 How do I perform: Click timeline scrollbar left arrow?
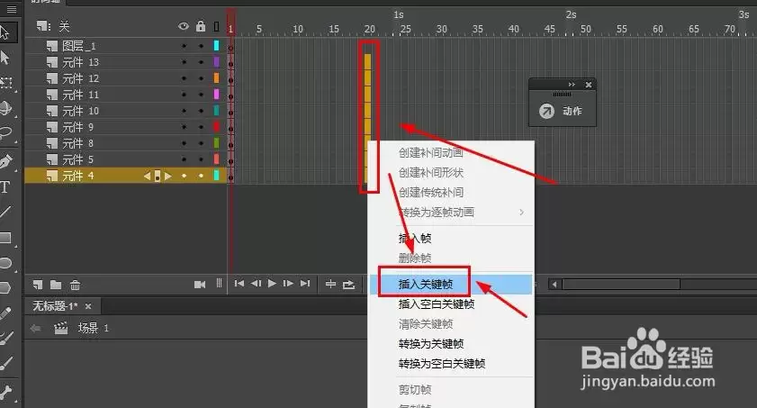point(554,285)
